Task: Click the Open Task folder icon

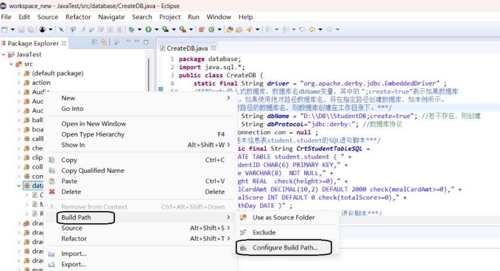Action: coord(239,30)
